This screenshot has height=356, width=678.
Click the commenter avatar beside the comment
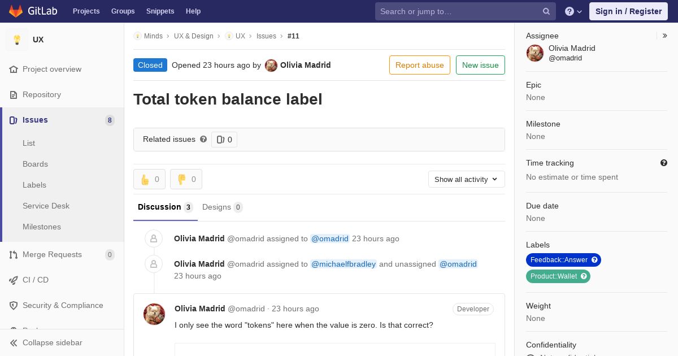point(154,314)
